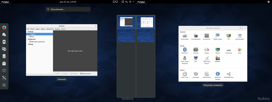Image resolution: width=272 pixels, height=102 pixels.
Task: Select Zdjęcia in Shotwell sidebar
Action: click(x=39, y=34)
